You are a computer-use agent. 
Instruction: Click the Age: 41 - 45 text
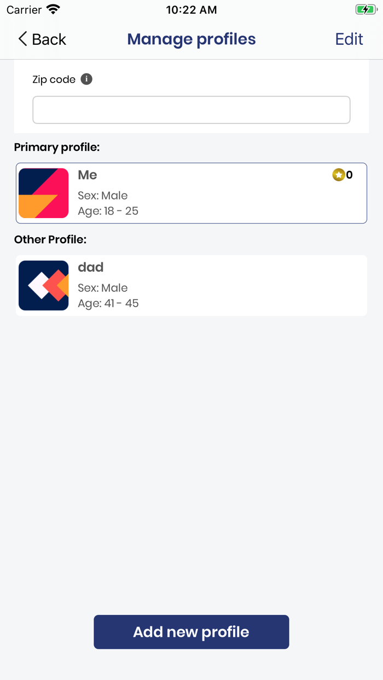(x=108, y=303)
